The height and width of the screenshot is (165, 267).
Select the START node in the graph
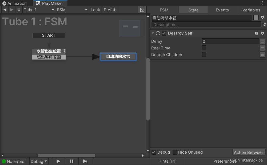[x=49, y=35]
